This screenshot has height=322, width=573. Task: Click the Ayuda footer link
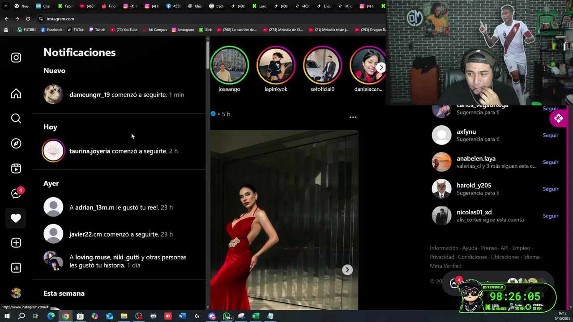coord(470,248)
